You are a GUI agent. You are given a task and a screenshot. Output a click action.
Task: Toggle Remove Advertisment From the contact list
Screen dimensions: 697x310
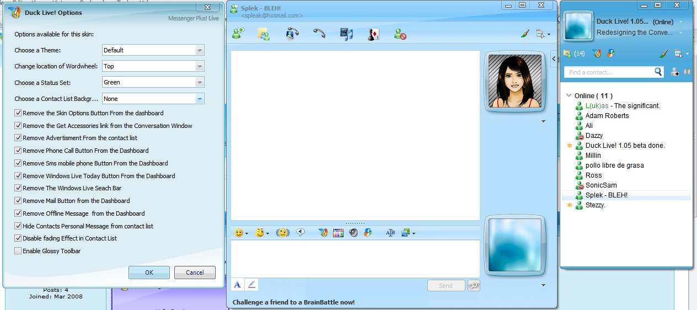(x=18, y=138)
